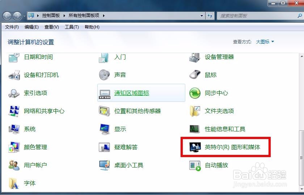Screen dimensions: 304x195
Task: Expand the arrow after 所有控制面板项
Action: tap(104, 16)
